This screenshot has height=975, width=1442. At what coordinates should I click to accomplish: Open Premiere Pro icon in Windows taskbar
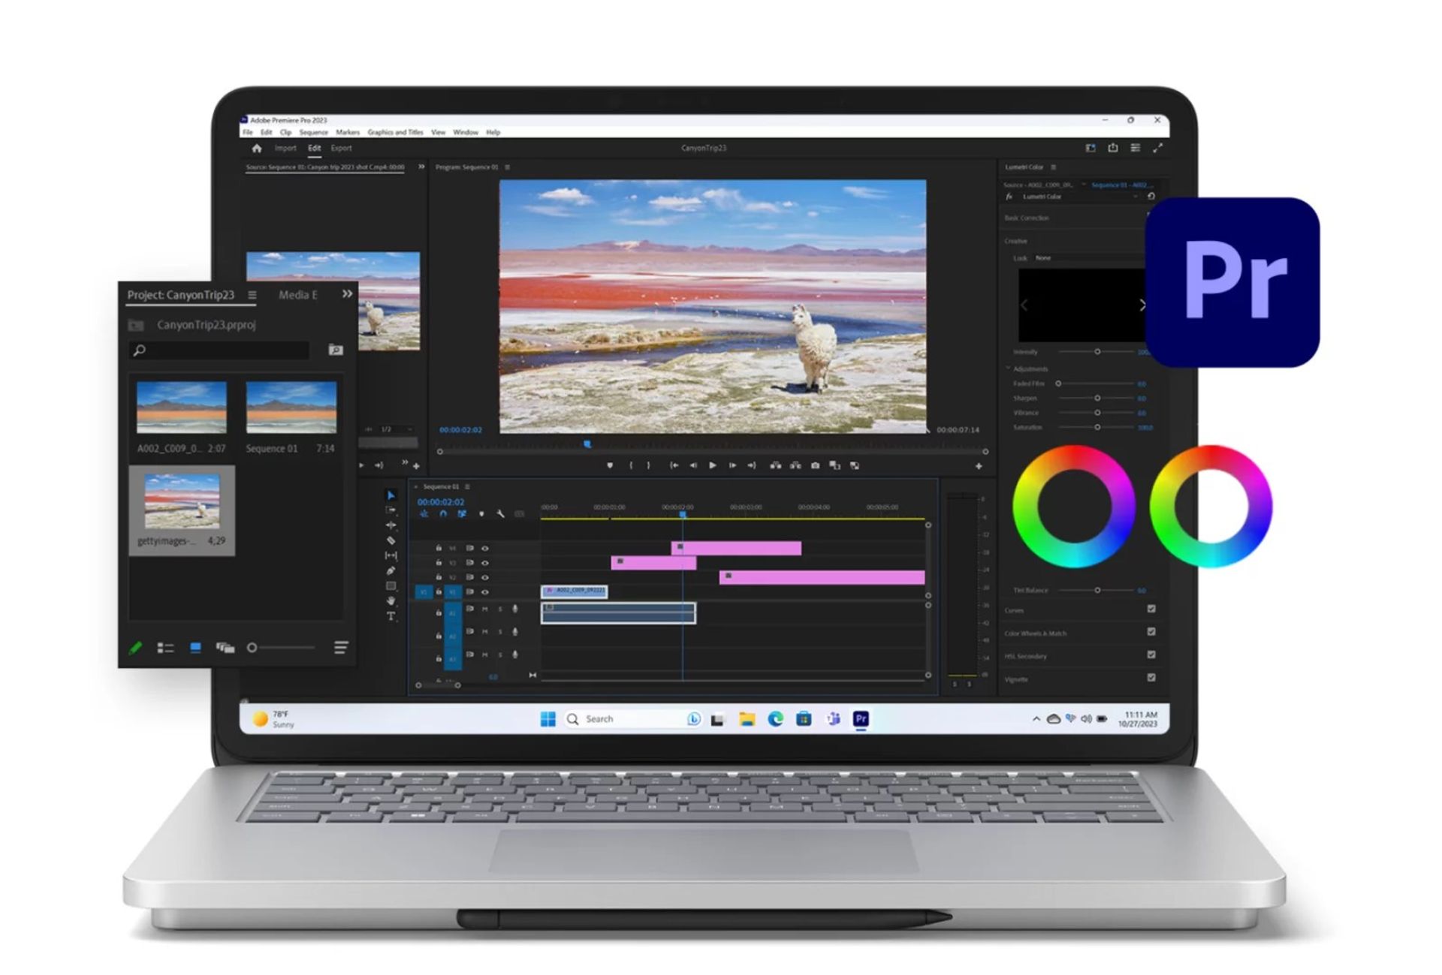[x=861, y=719]
